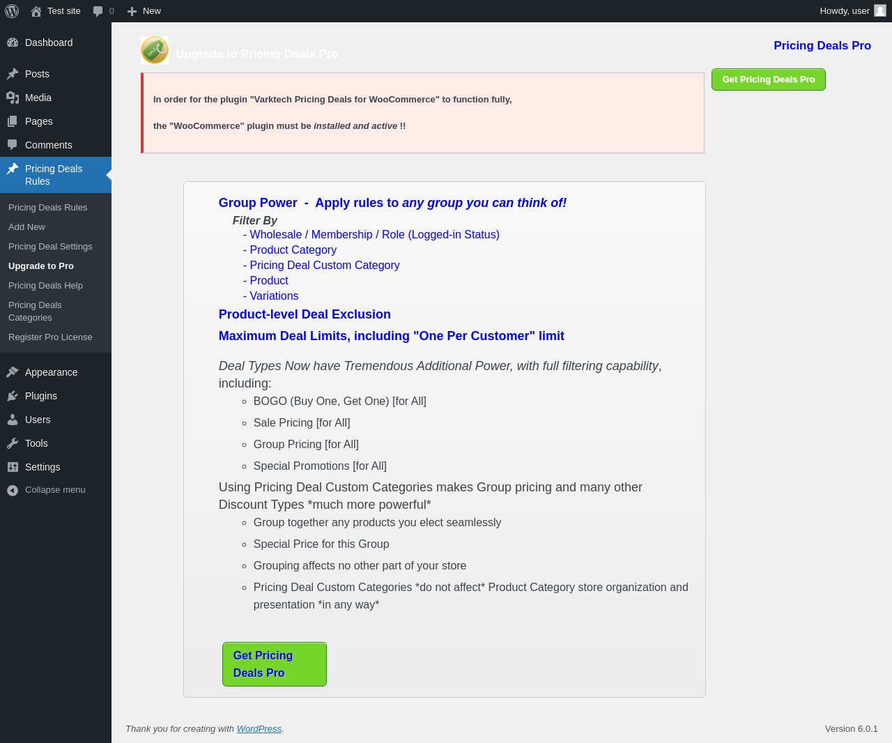This screenshot has width=892, height=743.
Task: Click the Variations filter link
Action: 271,296
